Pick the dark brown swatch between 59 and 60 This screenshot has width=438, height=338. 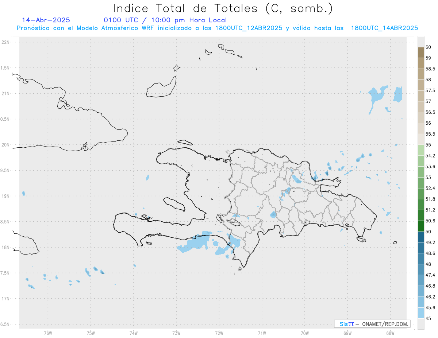coord(421,53)
